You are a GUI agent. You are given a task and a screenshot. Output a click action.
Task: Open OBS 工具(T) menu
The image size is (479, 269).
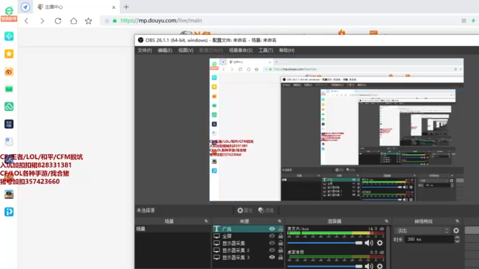point(266,50)
